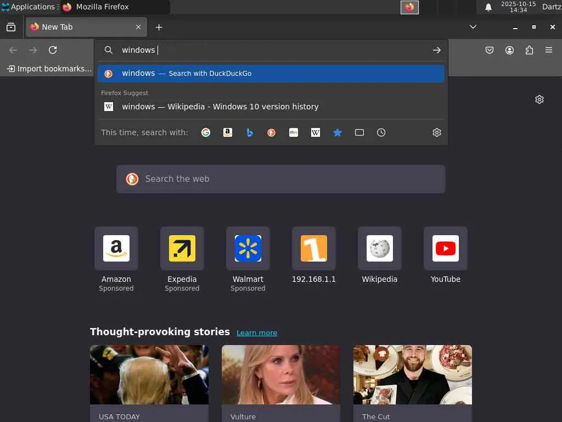Open the Firefox hamburger application menu

(549, 50)
